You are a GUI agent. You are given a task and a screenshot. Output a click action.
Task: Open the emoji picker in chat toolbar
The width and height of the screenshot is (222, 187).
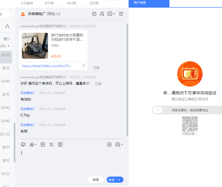[x=23, y=144]
